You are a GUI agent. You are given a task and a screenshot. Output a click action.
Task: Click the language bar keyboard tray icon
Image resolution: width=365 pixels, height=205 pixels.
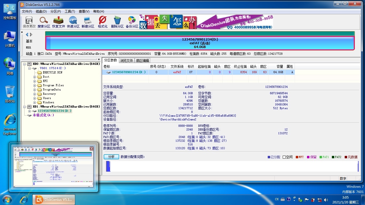(283, 199)
